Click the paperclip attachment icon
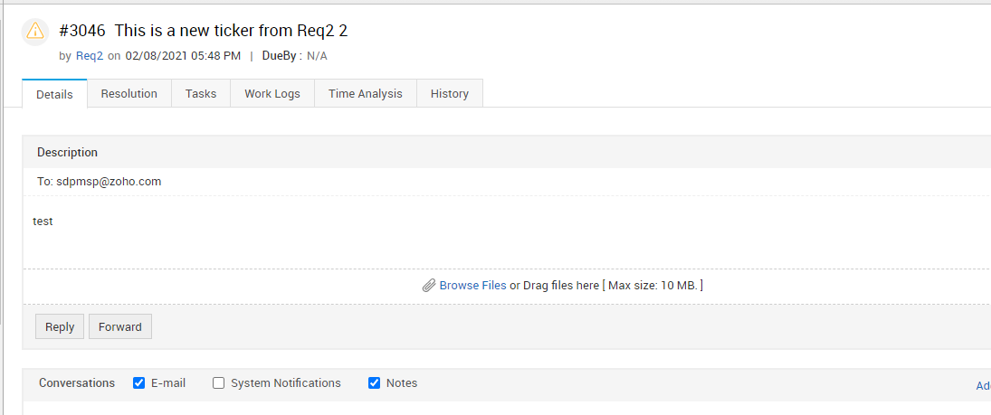The width and height of the screenshot is (991, 415). (x=429, y=286)
